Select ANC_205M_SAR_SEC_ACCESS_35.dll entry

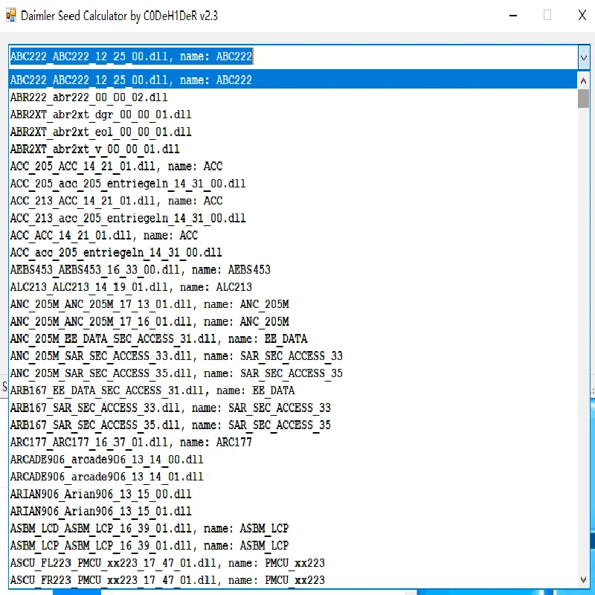[x=292, y=373]
